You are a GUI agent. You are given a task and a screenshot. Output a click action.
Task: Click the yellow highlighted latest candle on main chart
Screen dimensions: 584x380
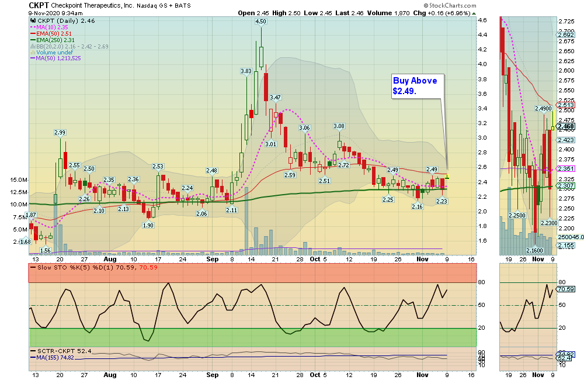coord(447,177)
